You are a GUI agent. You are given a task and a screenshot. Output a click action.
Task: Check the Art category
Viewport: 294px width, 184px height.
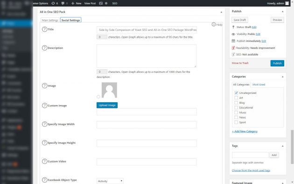[236, 98]
